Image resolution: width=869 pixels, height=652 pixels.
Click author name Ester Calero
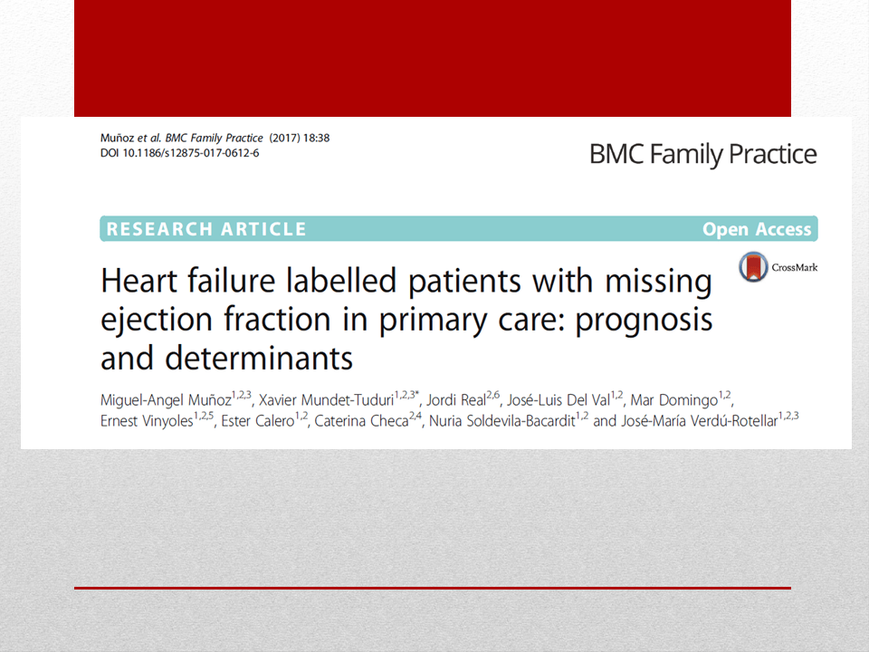pyautogui.click(x=258, y=421)
